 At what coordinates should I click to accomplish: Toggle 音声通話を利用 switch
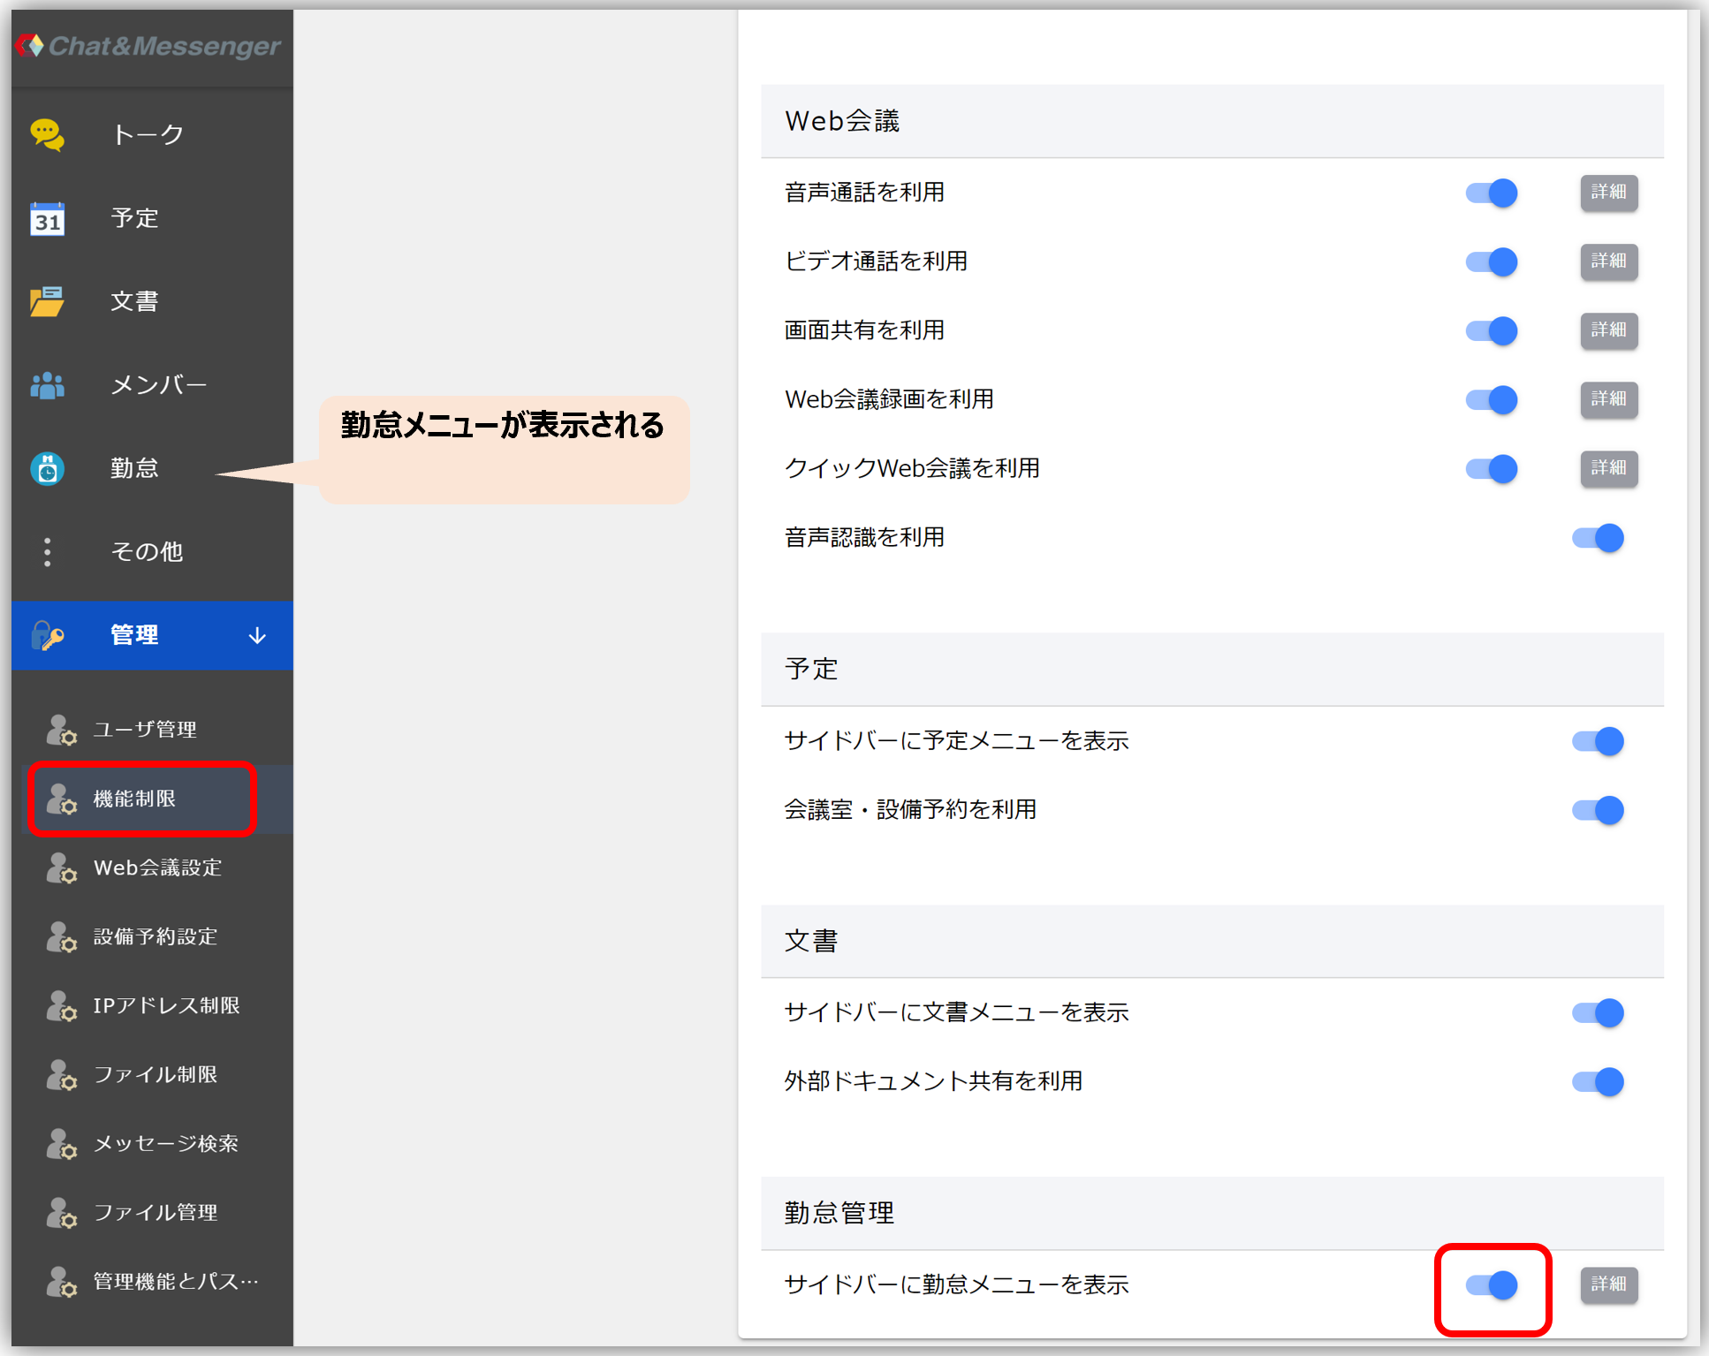pyautogui.click(x=1492, y=193)
